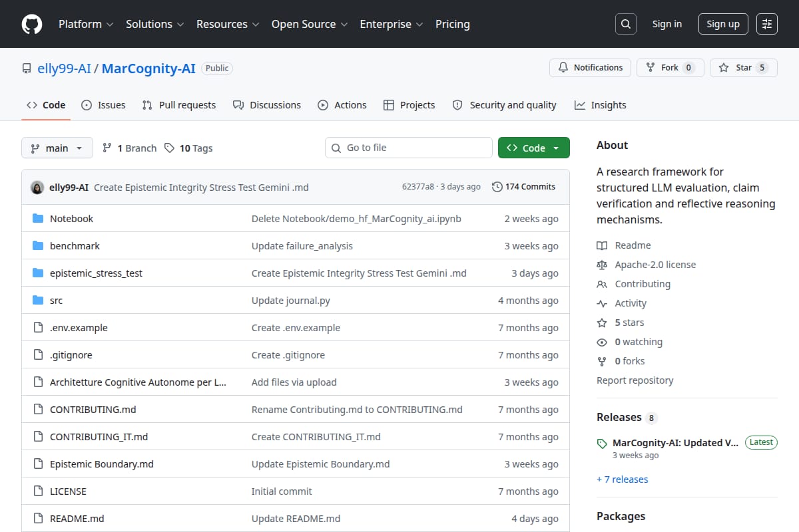Open the search magnifier icon in header
The image size is (799, 532).
click(625, 24)
